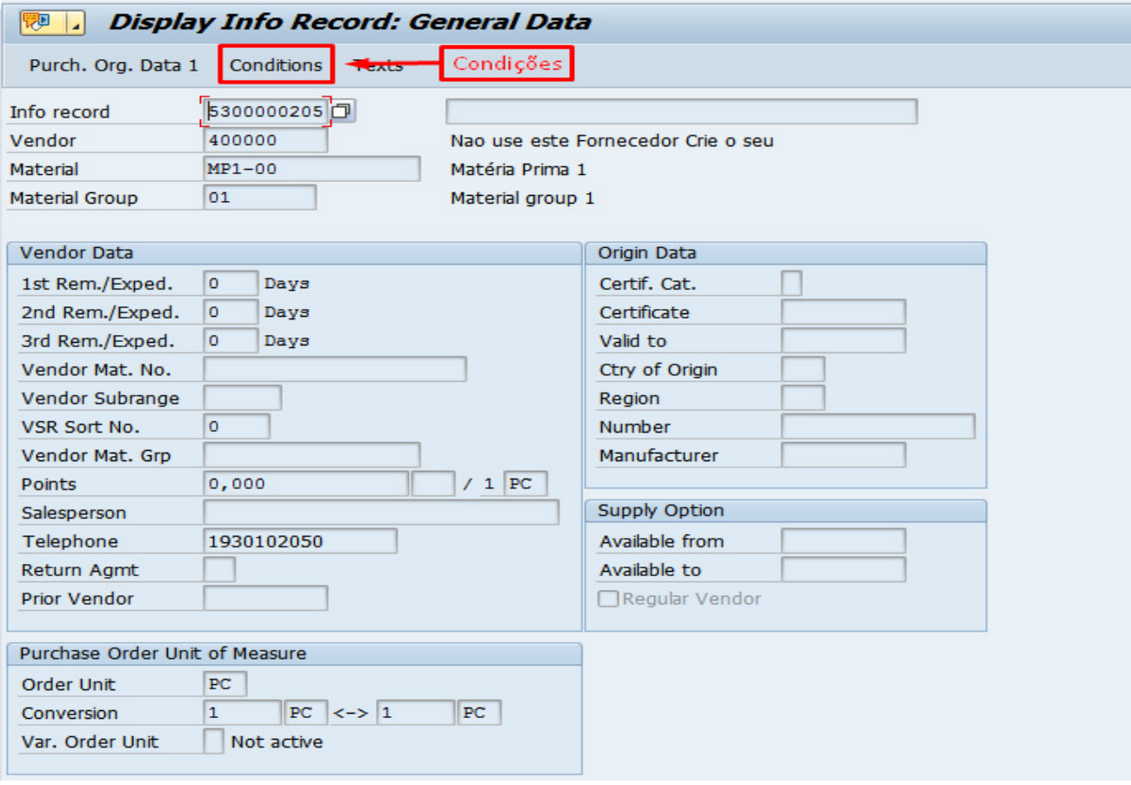Click the text 'Nao use este Fornecedor Crie o seu'
This screenshot has height=785, width=1131.
(612, 141)
